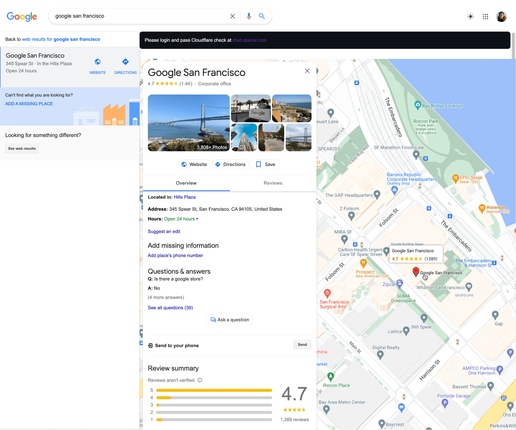Open the 3,808+ Photos thumbnail
This screenshot has width=516, height=430.
[x=188, y=123]
